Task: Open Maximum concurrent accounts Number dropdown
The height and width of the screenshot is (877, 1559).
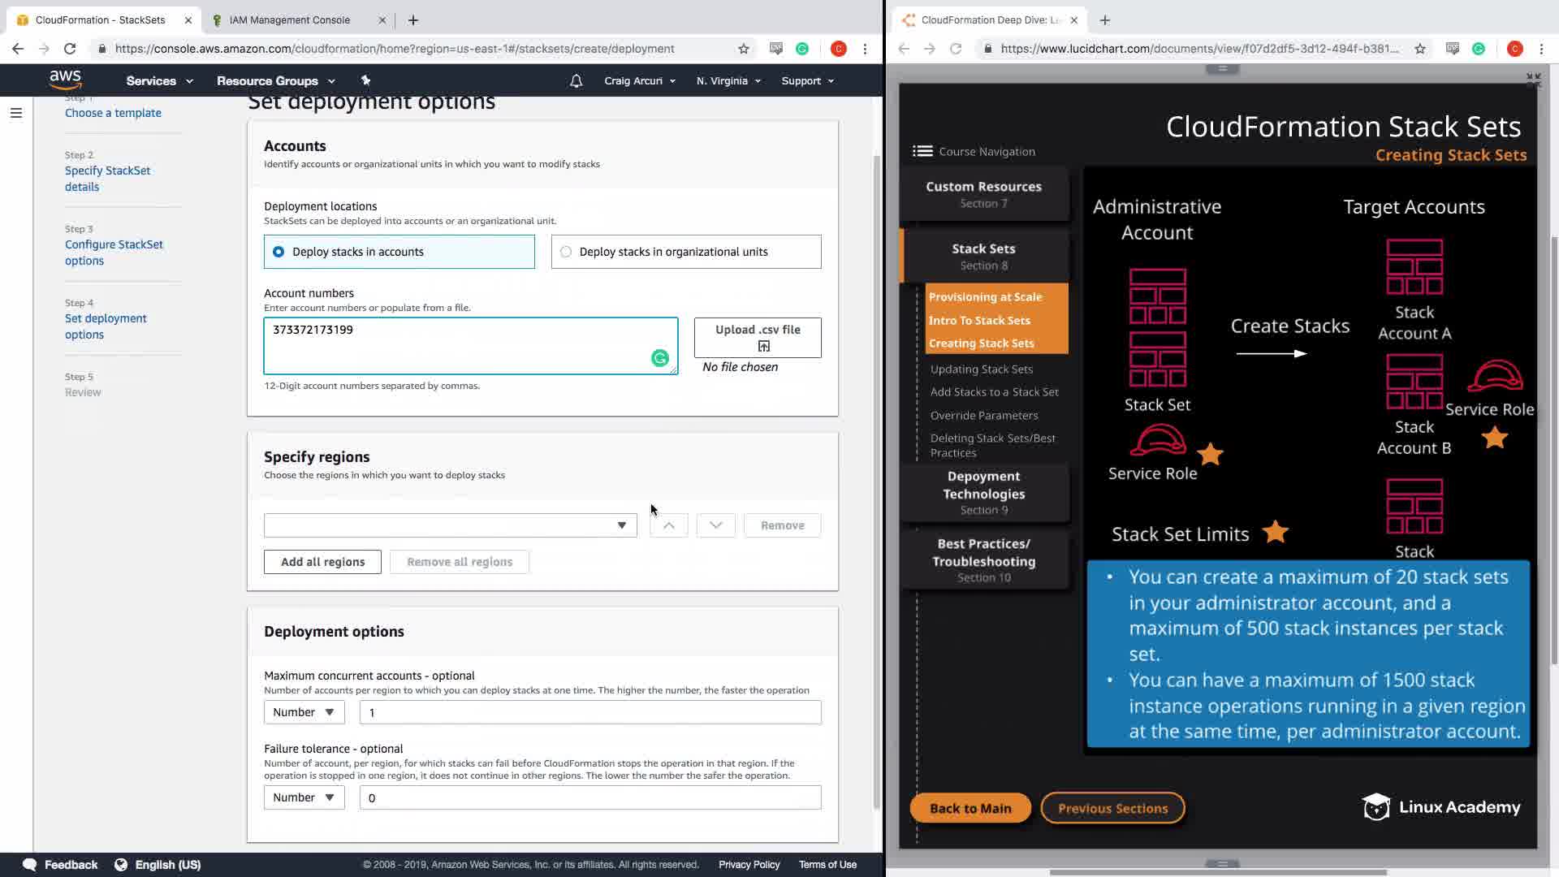Action: point(304,712)
